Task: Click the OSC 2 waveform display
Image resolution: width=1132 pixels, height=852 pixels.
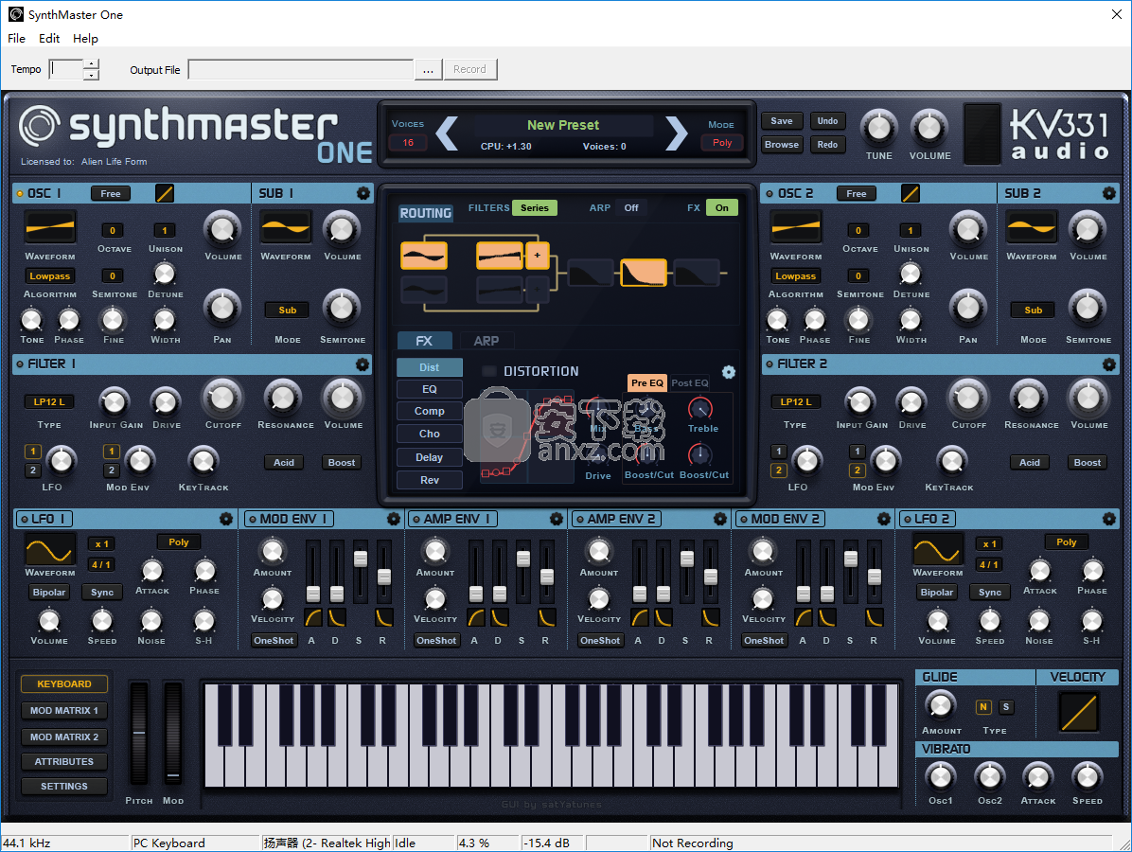Action: (x=796, y=228)
